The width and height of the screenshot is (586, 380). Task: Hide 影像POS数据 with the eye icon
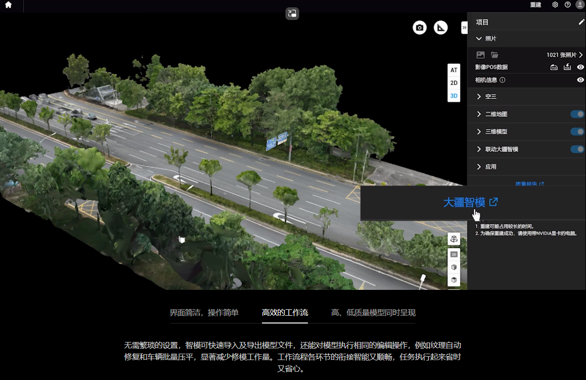coord(581,67)
